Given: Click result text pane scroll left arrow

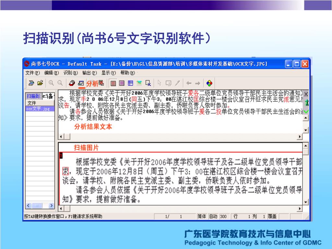Looking at the screenshot, I should pyautogui.click(x=61, y=136).
